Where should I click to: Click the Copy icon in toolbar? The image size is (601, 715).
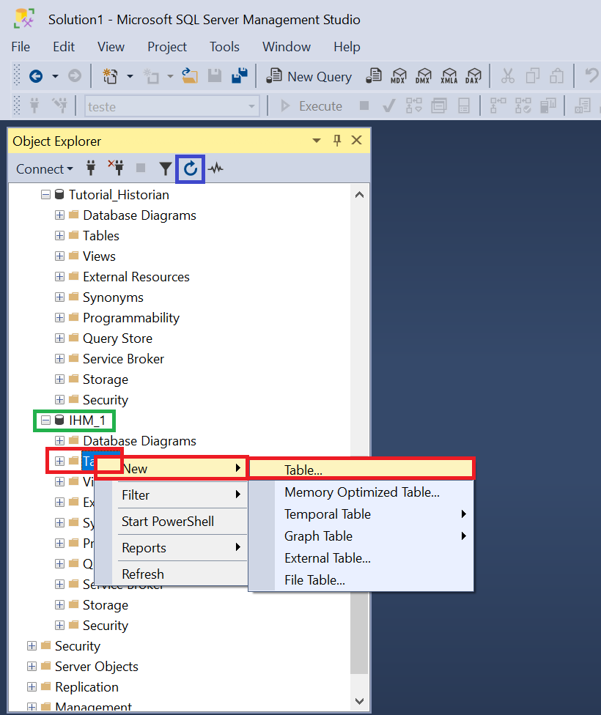click(533, 76)
